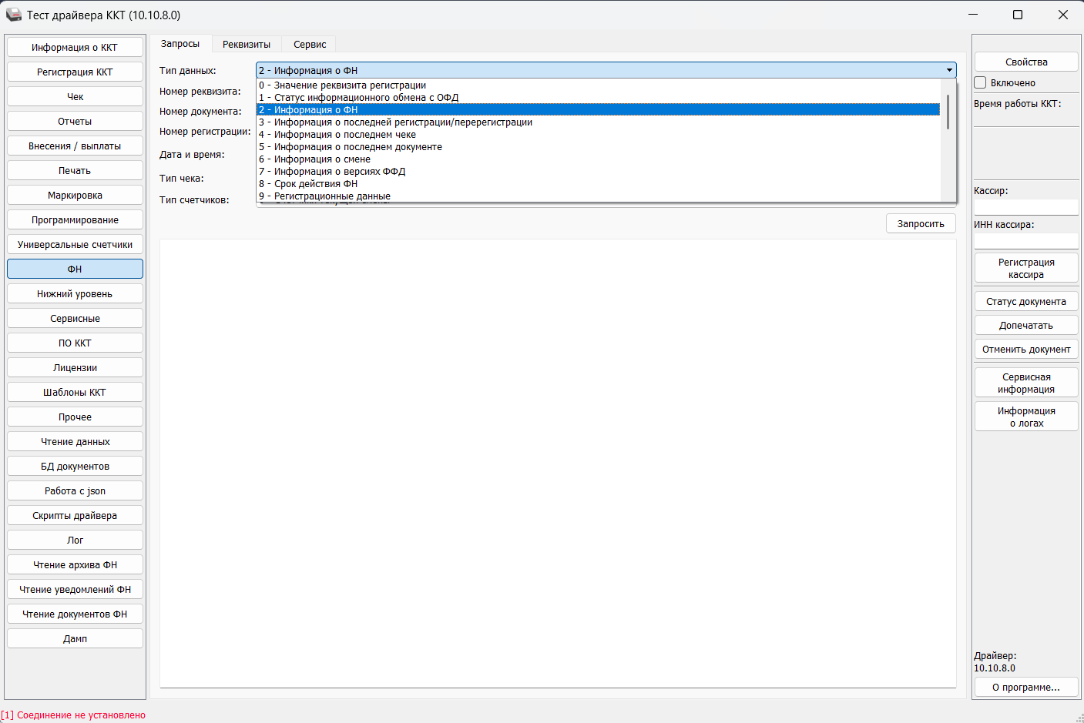Choose option 0 - Значение реквизита регистрации
The height and width of the screenshot is (723, 1084).
(x=598, y=85)
